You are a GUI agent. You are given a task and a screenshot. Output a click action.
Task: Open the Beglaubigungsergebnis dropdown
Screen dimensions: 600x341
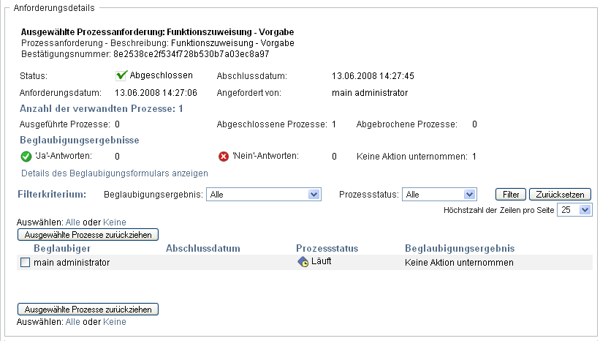click(x=264, y=195)
